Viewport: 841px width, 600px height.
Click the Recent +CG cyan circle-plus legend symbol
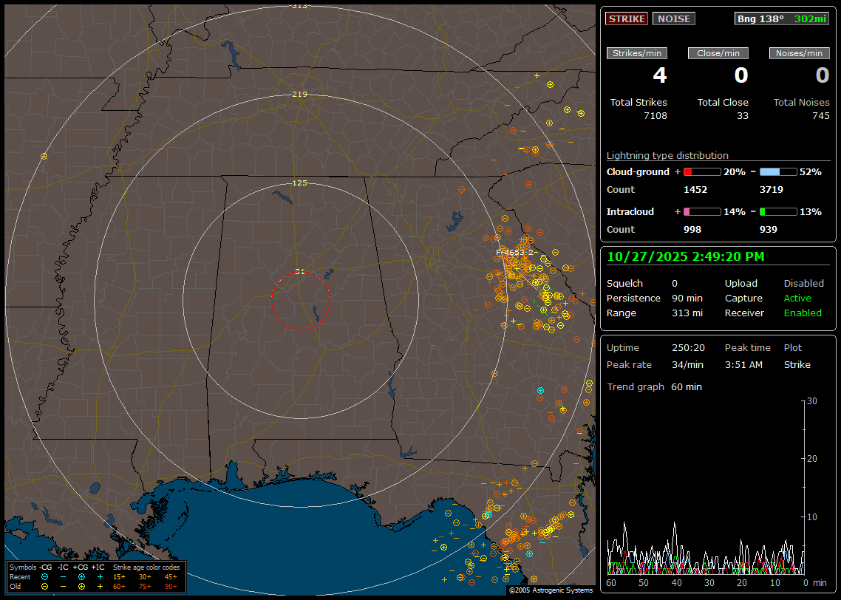81,576
